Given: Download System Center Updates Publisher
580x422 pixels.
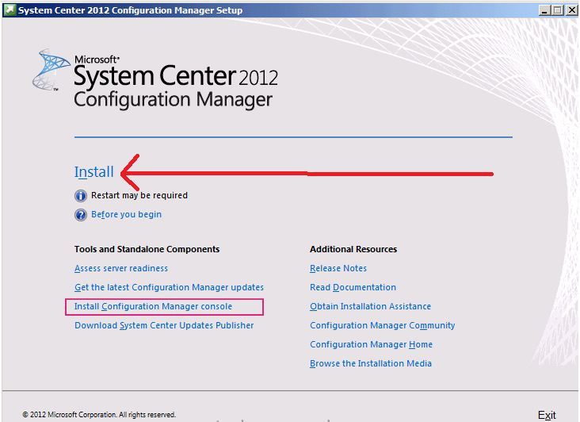Looking at the screenshot, I should (x=164, y=325).
